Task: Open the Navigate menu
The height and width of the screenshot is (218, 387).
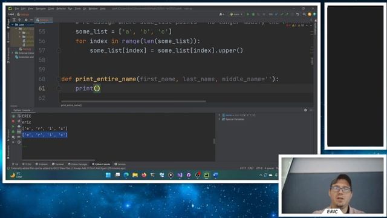Action: pos(41,8)
